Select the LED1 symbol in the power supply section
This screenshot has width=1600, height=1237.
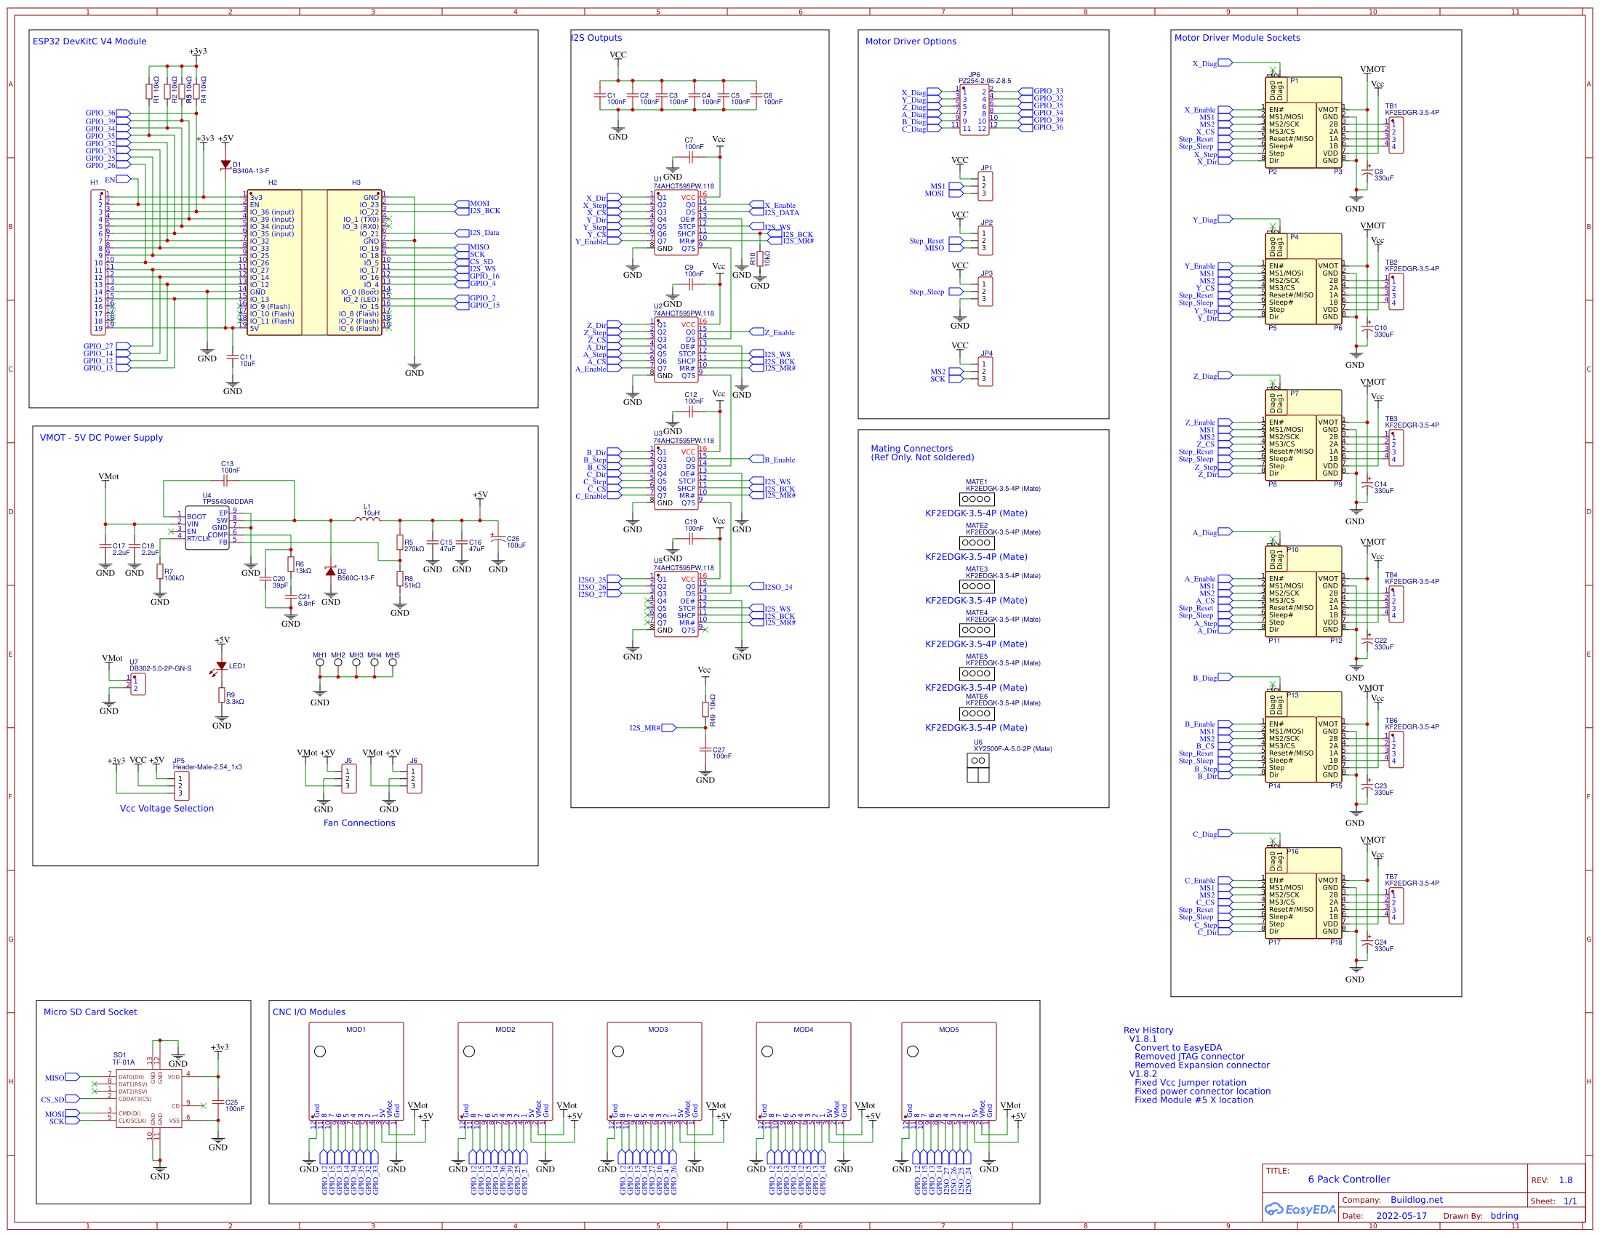tap(221, 665)
